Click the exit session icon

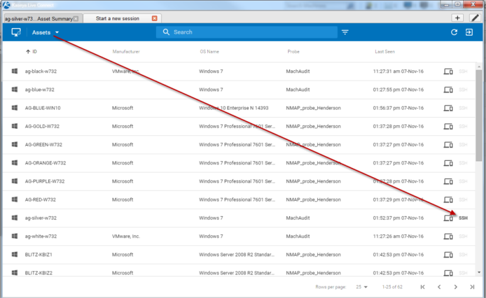point(469,32)
